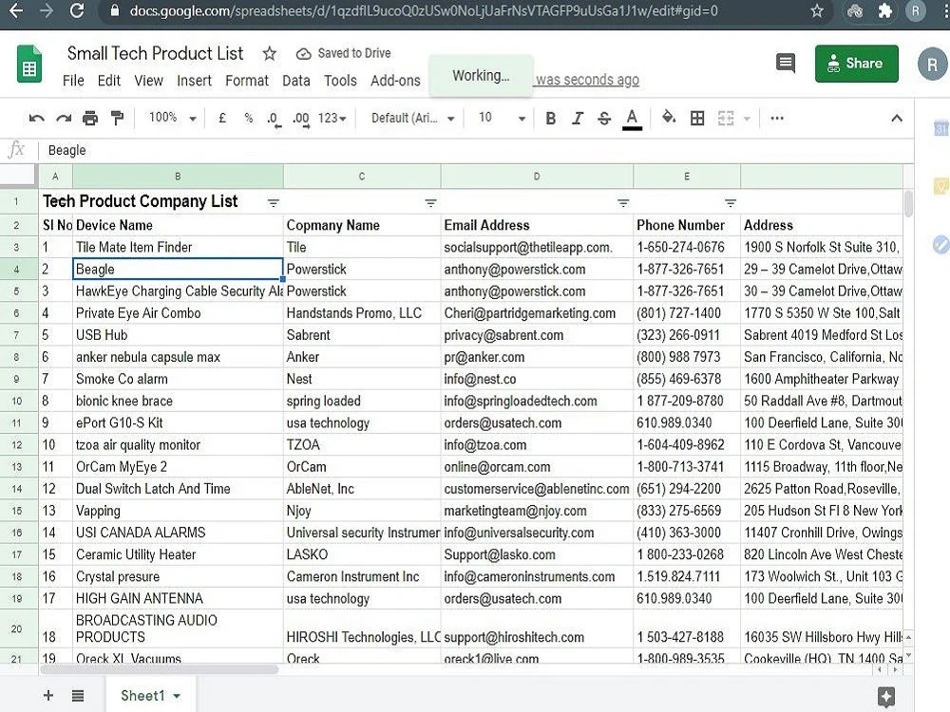
Task: Star the Small Tech Product List document
Action: pos(270,54)
